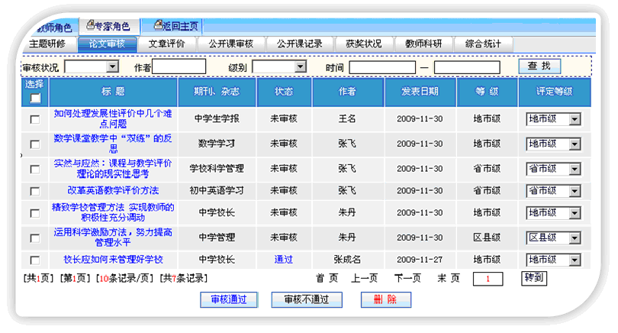
Task: Select the checkbox for 校长应如何来管理好学校
Action: [35, 260]
